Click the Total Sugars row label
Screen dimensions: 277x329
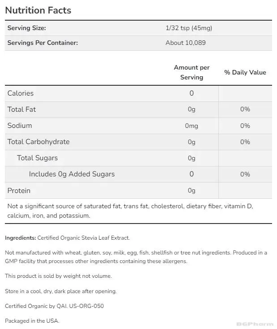tap(37, 158)
